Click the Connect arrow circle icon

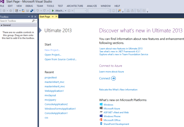(x=113, y=78)
